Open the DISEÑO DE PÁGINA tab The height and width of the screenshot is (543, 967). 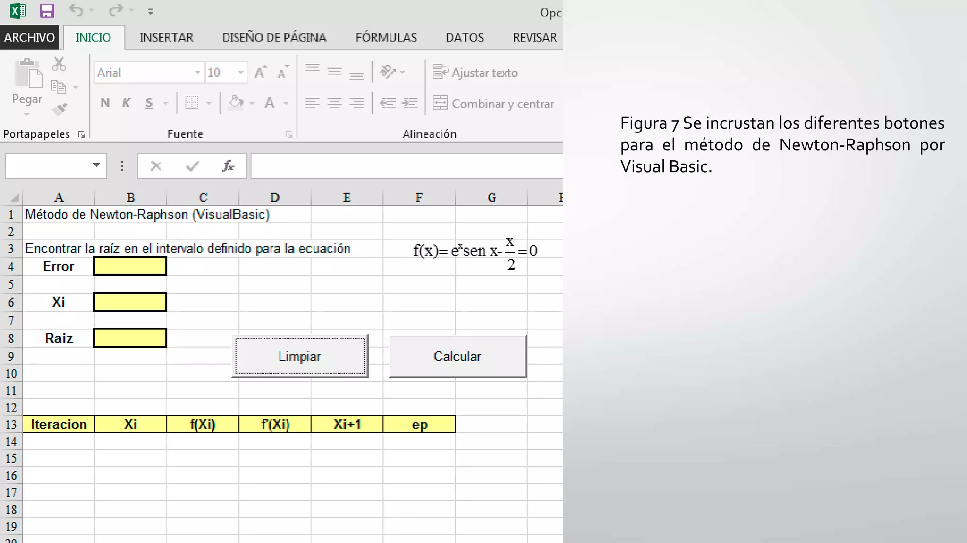274,37
